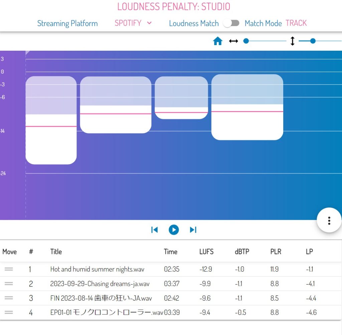Click the fourth track's loudness block in graph
The height and width of the screenshot is (335, 342).
pyautogui.click(x=247, y=107)
